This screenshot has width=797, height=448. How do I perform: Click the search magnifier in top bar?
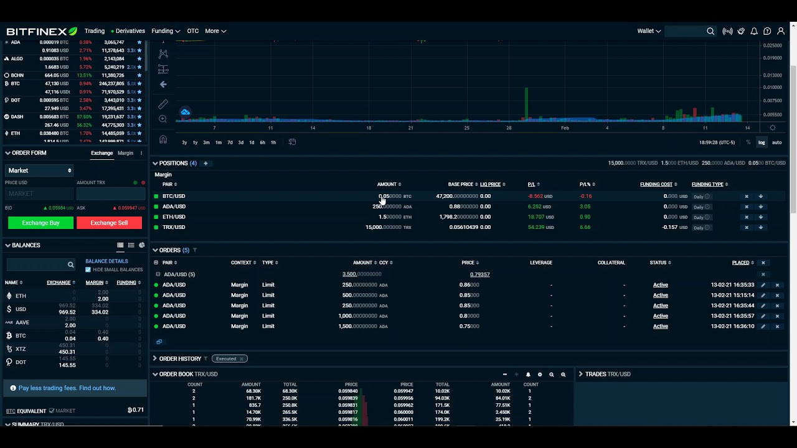[x=710, y=31]
